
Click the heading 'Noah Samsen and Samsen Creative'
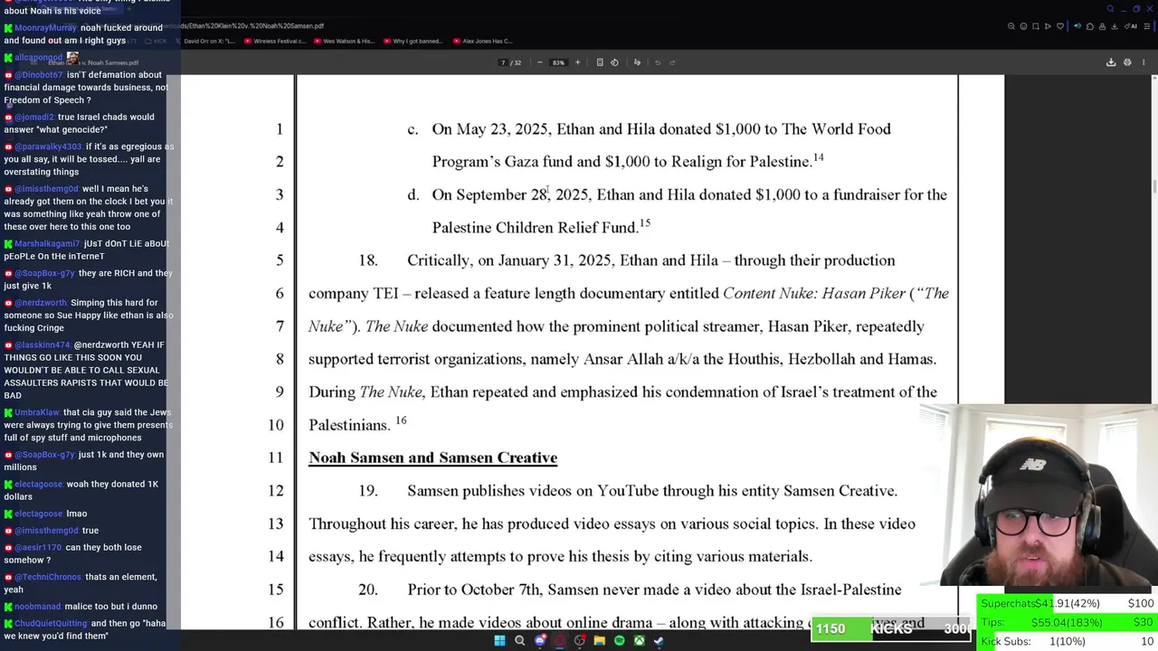tap(432, 458)
